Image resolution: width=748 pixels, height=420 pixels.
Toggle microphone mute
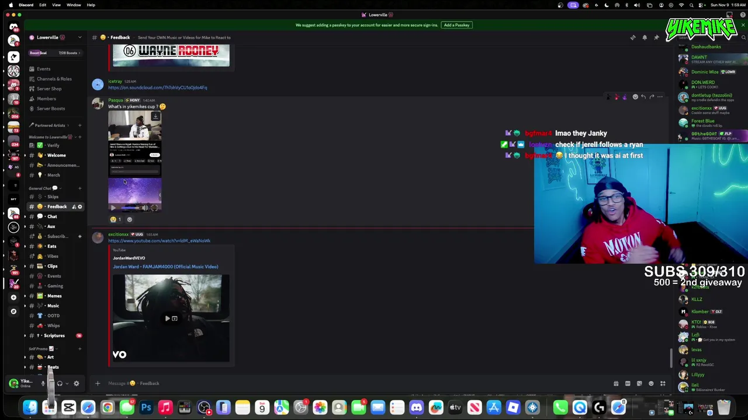[x=43, y=383]
